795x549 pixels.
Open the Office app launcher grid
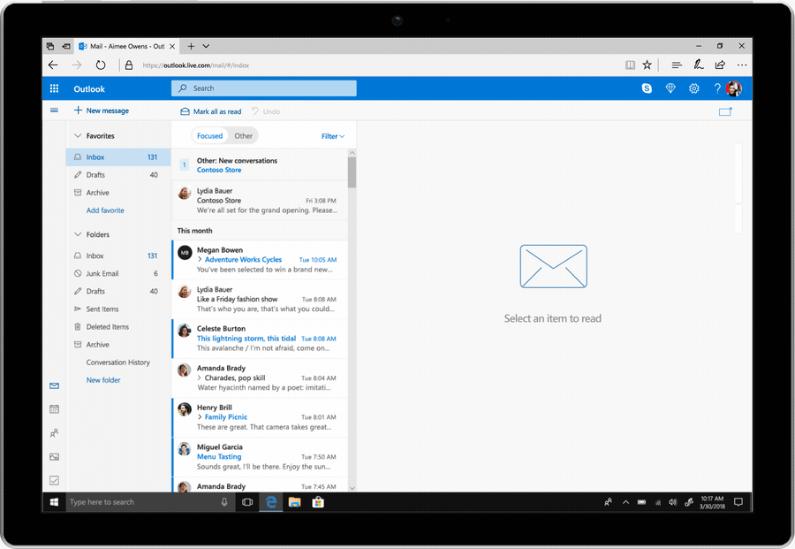pos(53,88)
